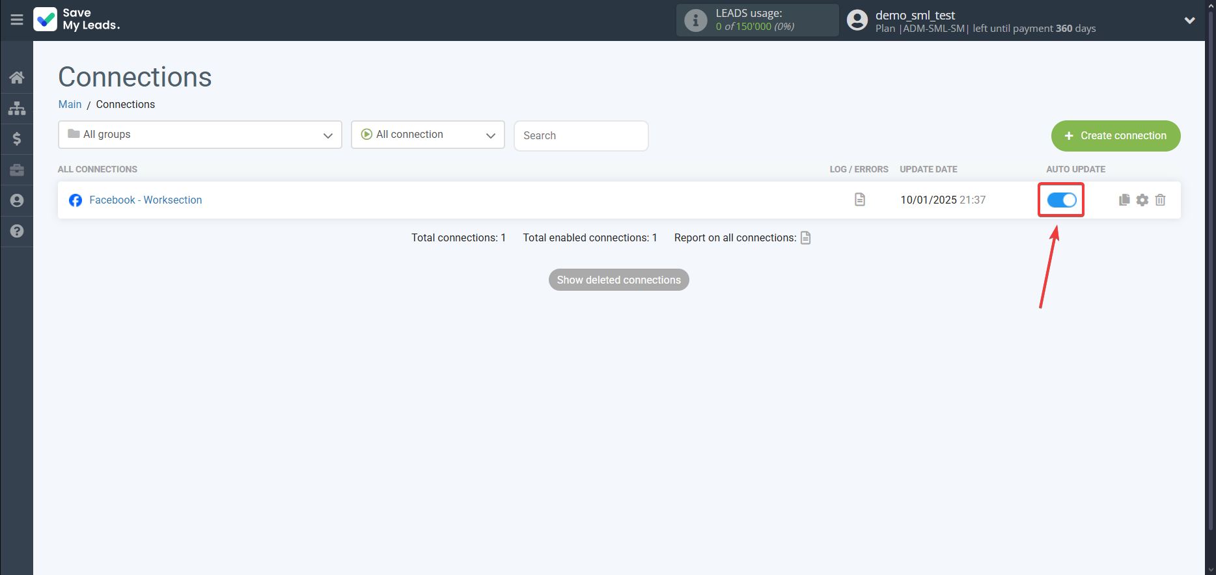This screenshot has width=1216, height=575.
Task: Download report on all connections
Action: tap(805, 237)
